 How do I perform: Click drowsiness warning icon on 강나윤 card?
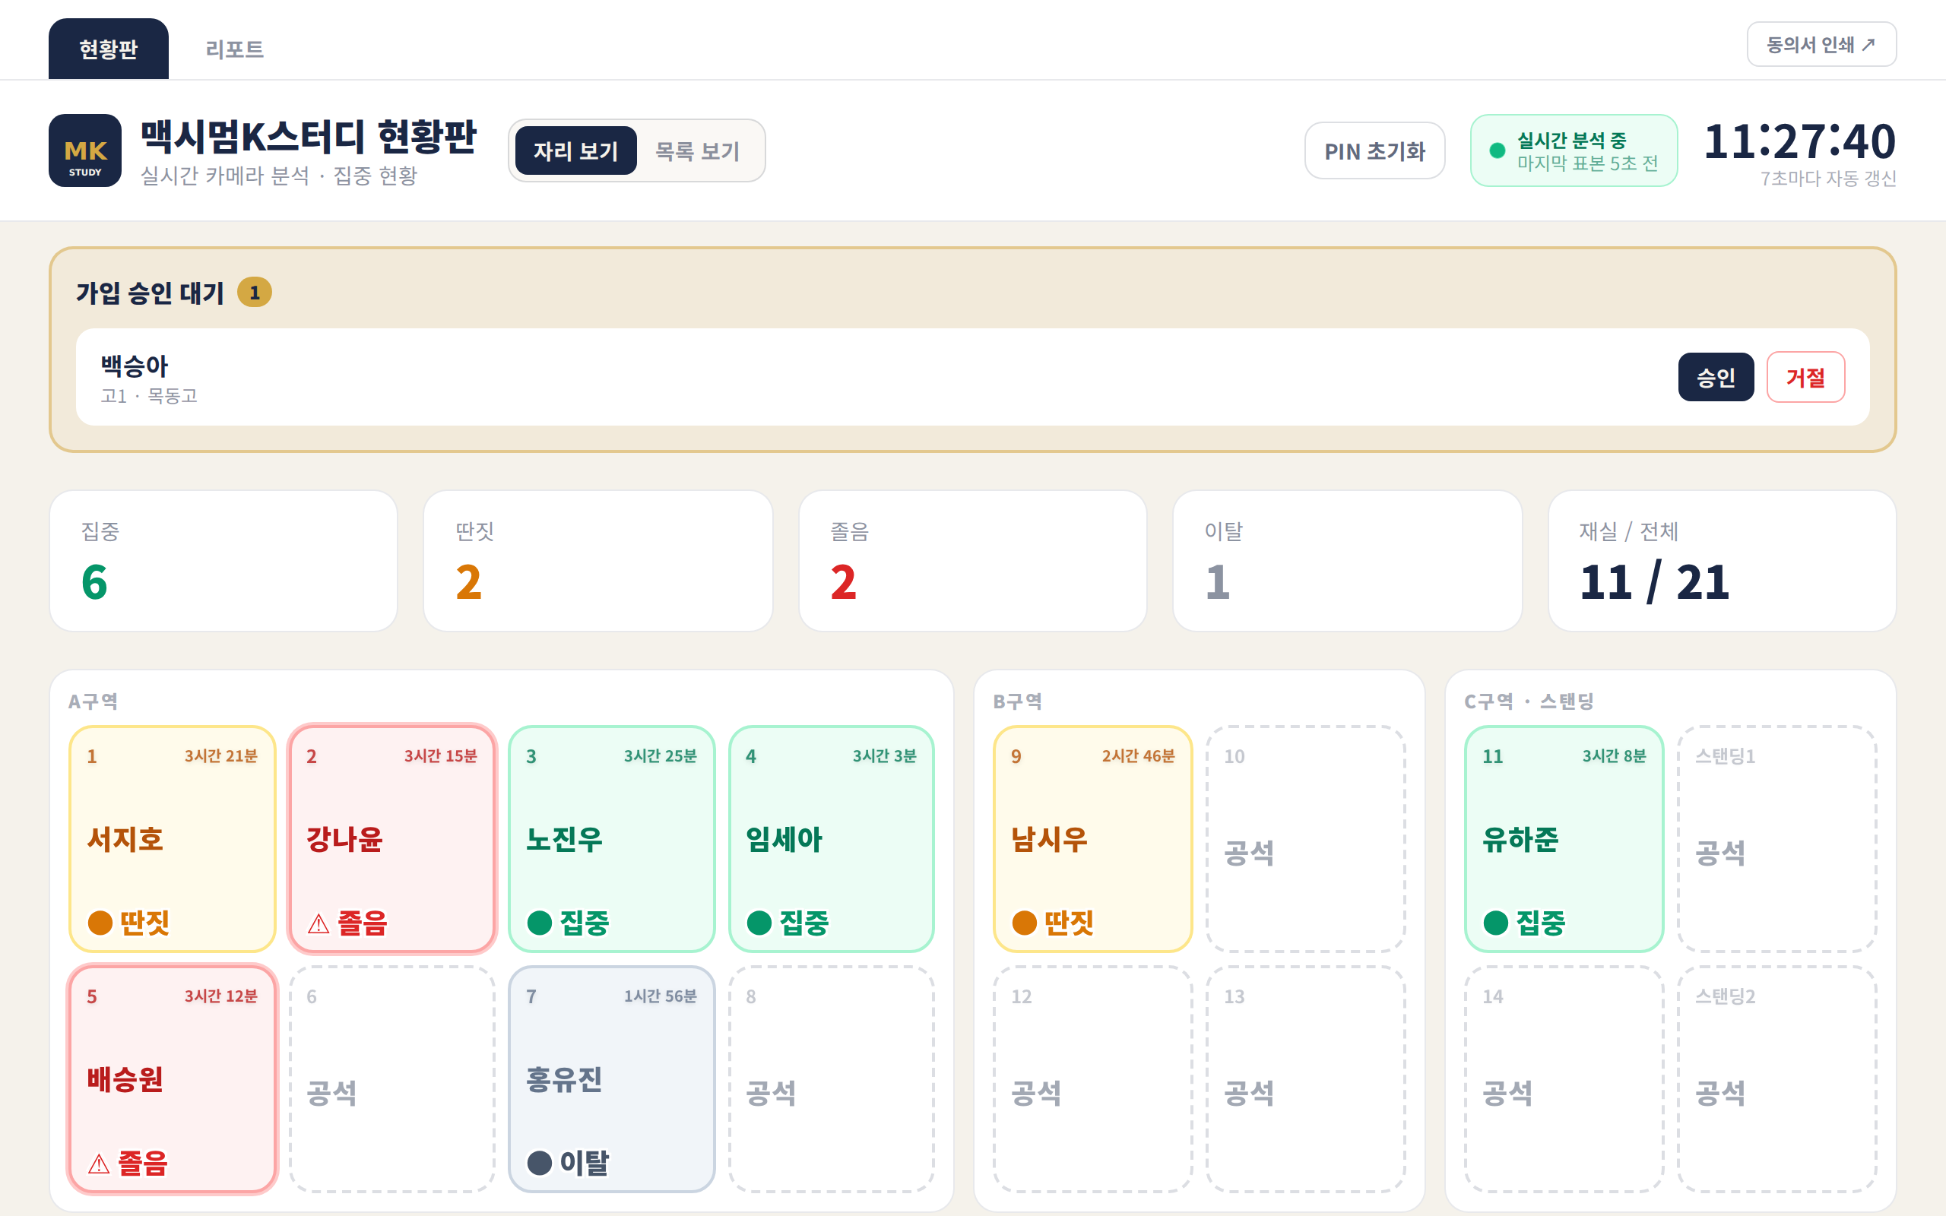pyautogui.click(x=319, y=923)
